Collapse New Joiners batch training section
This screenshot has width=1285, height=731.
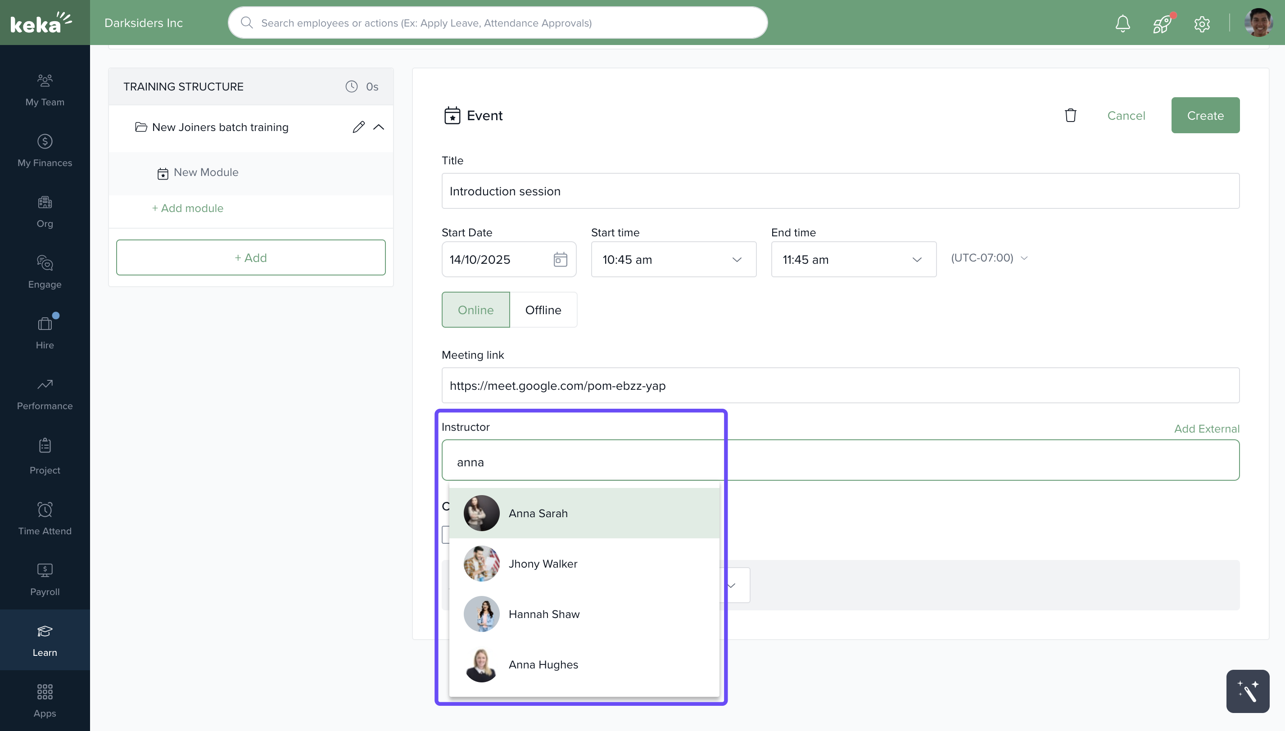(x=379, y=127)
